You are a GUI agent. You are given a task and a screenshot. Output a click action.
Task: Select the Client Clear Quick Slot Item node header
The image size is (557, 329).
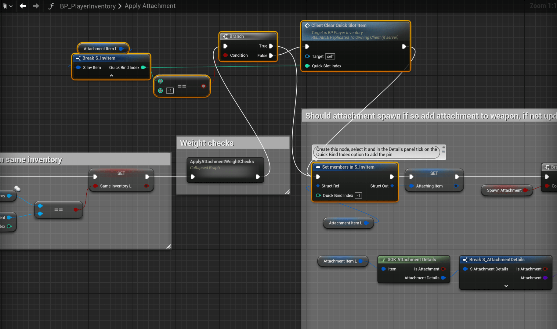click(339, 26)
